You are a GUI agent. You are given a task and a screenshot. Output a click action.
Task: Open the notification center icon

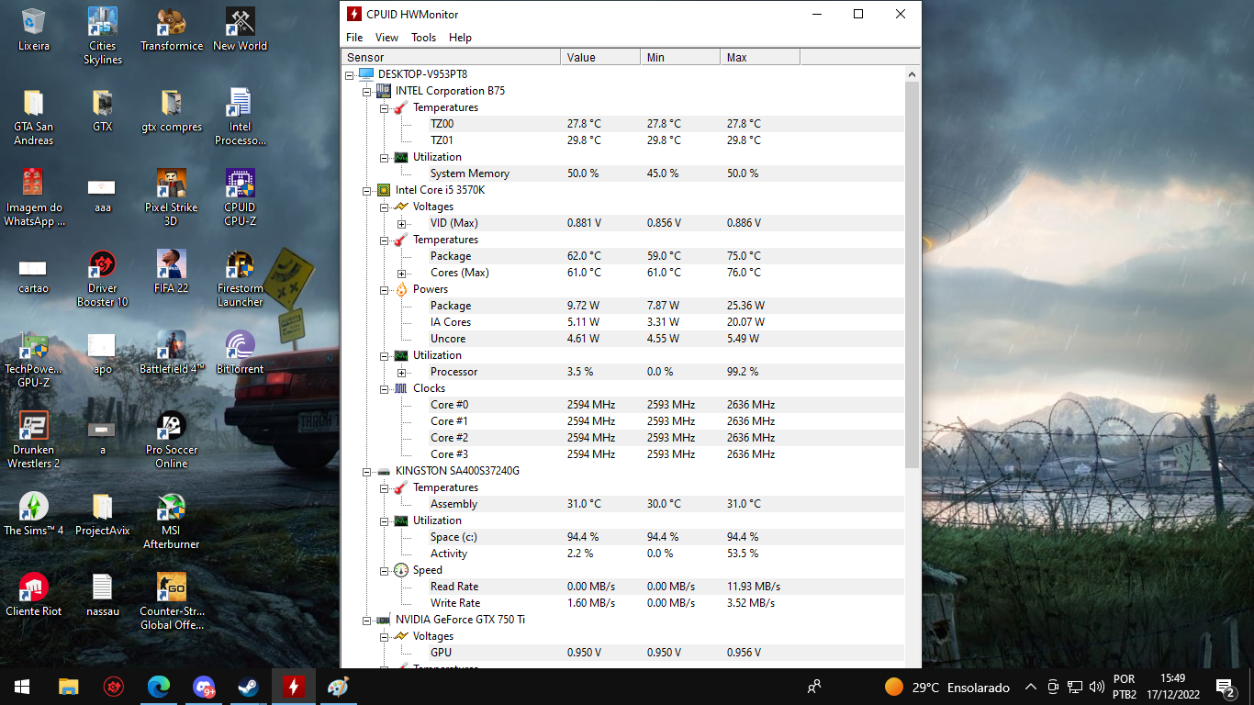(x=1225, y=687)
